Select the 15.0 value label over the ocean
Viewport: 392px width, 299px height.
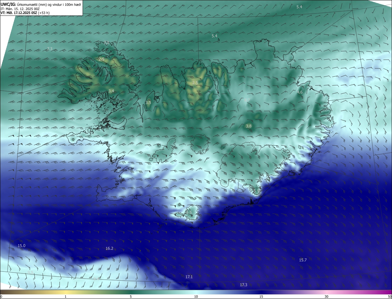(21, 245)
